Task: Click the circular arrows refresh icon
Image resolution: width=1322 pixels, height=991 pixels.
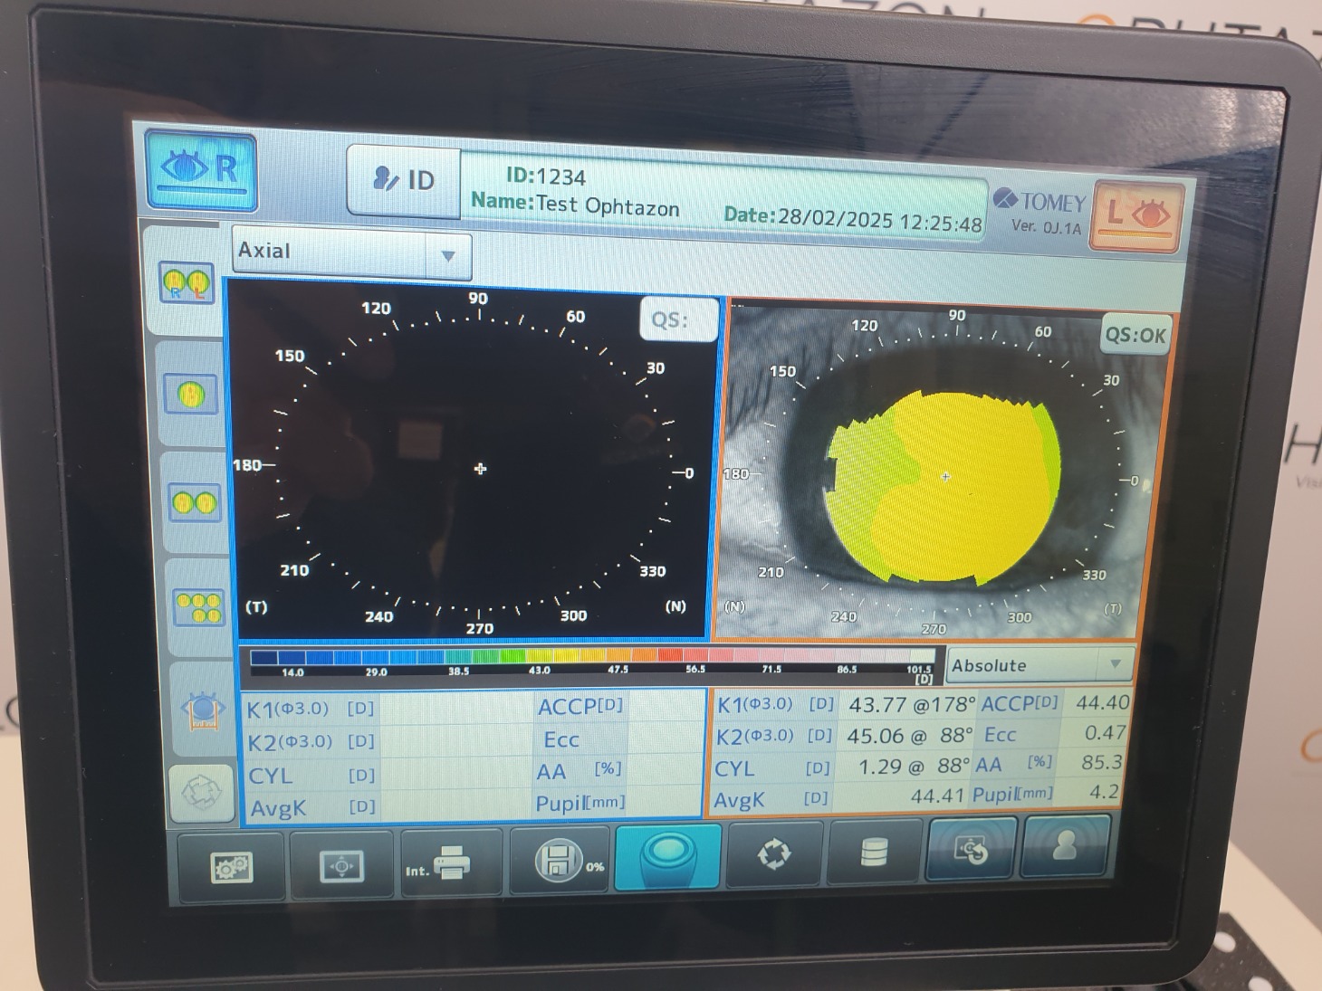Action: point(773,853)
